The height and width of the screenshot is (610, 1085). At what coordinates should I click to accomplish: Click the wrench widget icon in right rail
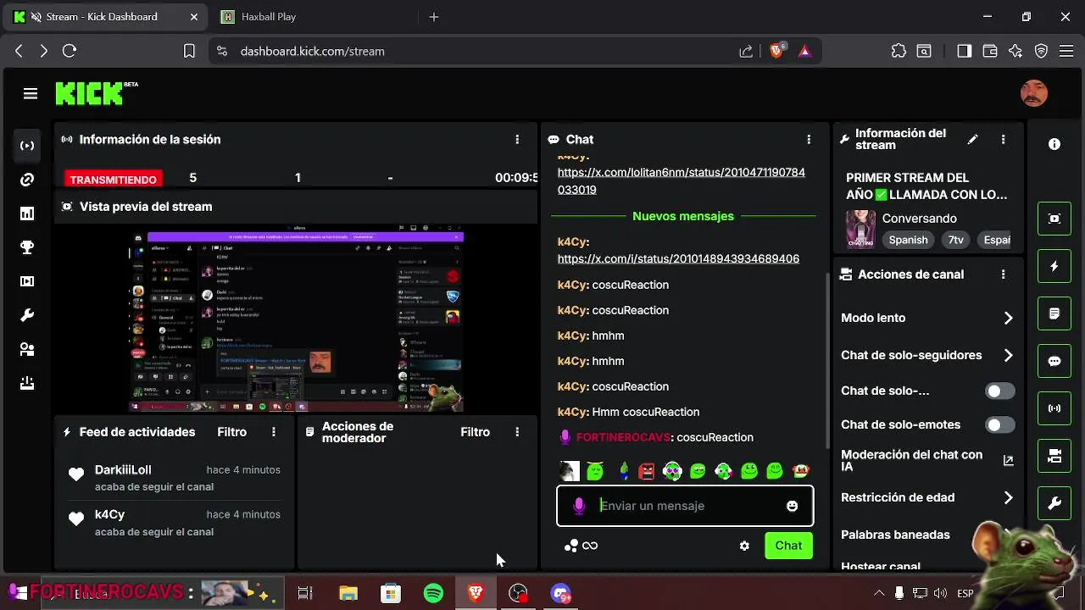pos(1054,503)
